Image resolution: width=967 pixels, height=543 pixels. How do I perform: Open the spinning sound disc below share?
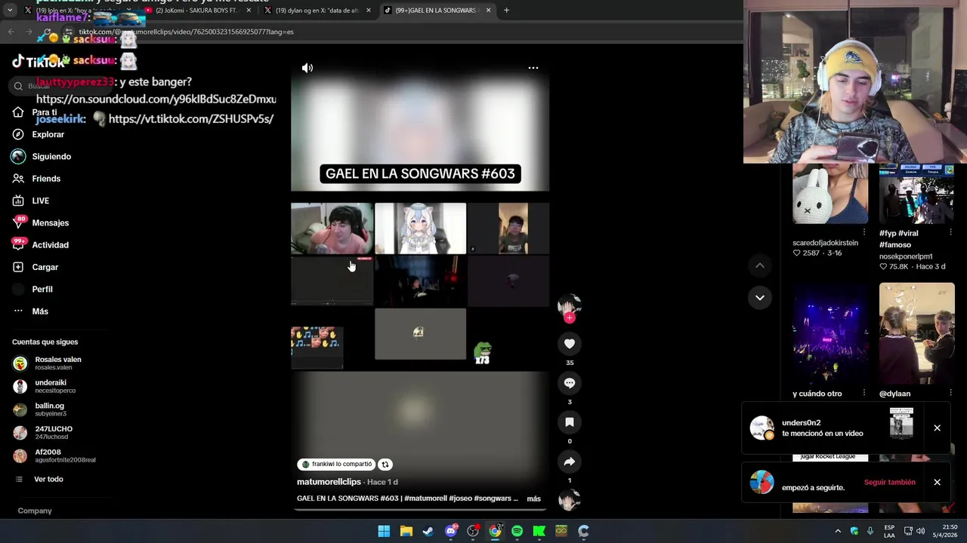coord(570,500)
